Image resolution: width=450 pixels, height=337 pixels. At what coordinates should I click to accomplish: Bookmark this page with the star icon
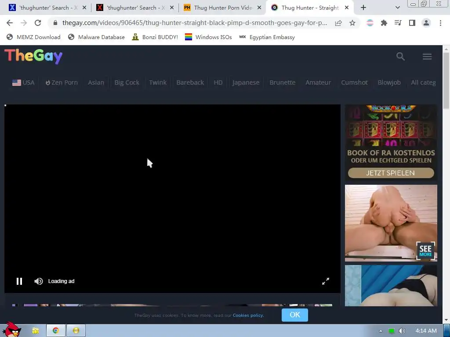[x=352, y=23]
